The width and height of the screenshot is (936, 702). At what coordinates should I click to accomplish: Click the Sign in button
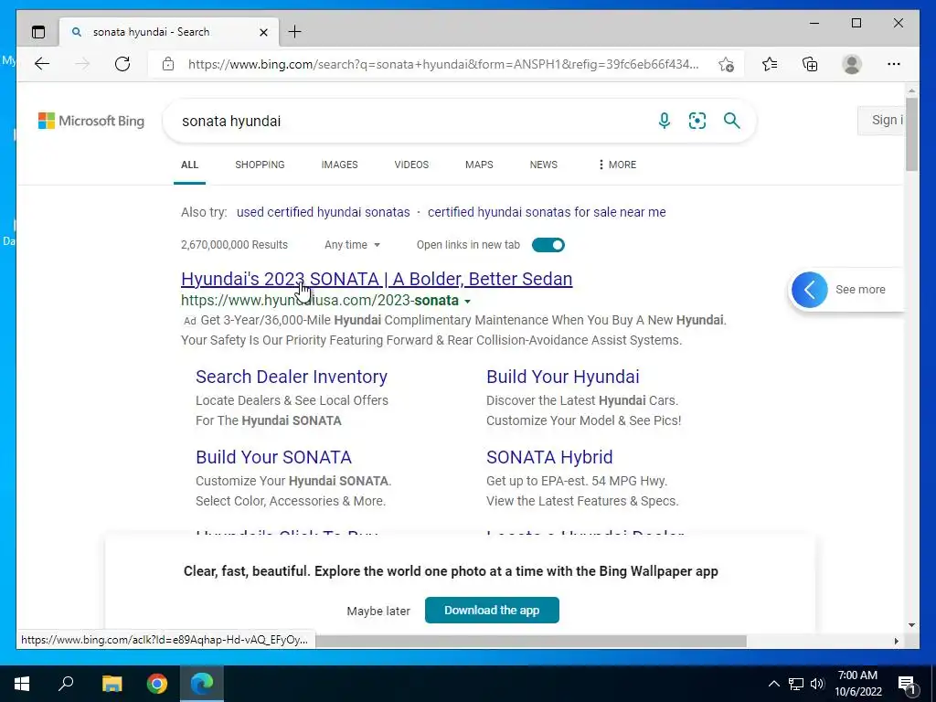click(x=882, y=120)
